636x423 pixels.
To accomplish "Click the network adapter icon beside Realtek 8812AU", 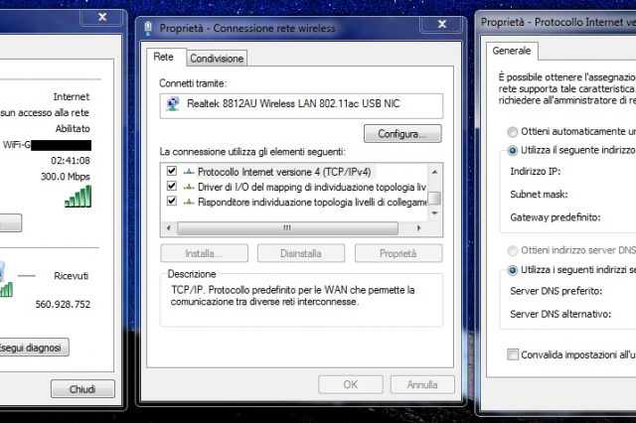I will point(173,104).
